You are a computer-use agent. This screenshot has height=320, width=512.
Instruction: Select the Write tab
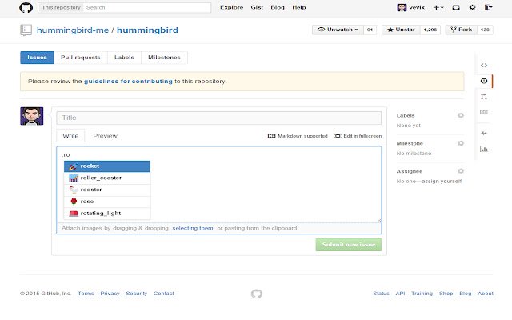[x=70, y=136]
